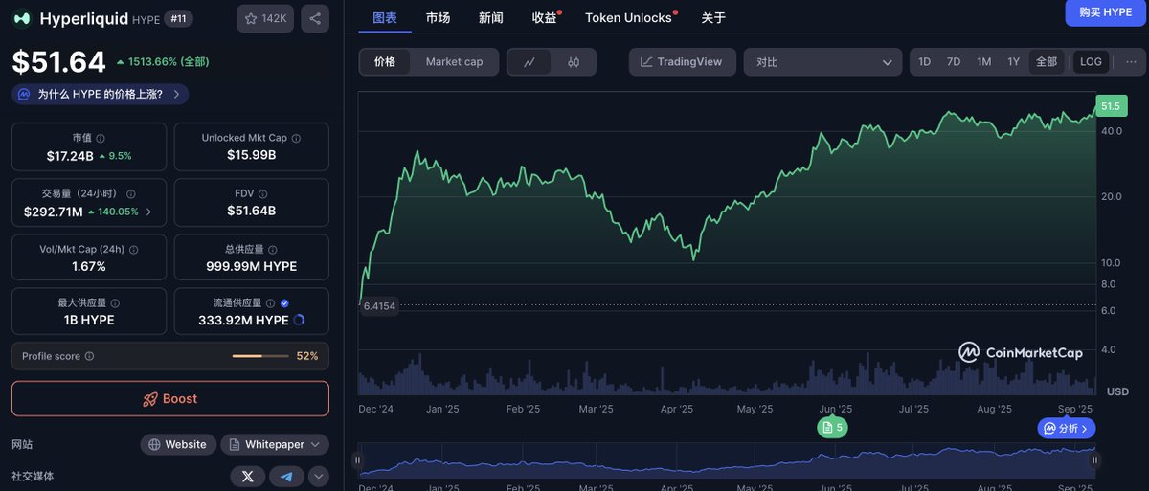This screenshot has height=491, width=1149.
Task: Click the 1.67% Vol/Mkt Cap value
Action: (x=88, y=266)
